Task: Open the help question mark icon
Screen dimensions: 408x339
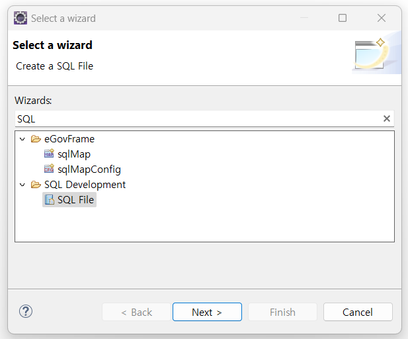Action: (x=26, y=311)
